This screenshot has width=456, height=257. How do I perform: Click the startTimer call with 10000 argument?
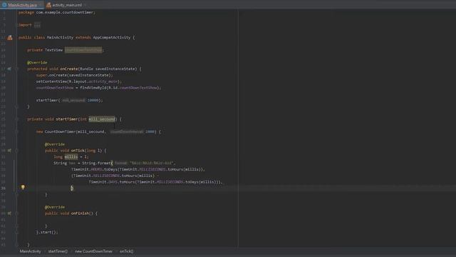pos(70,100)
